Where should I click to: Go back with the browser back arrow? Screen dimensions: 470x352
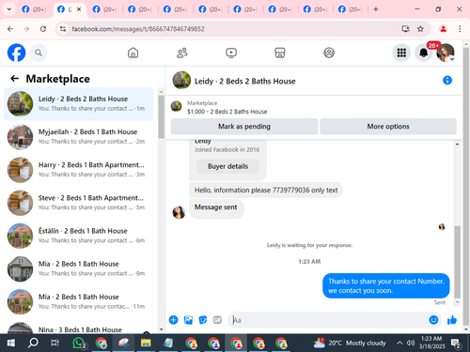pyautogui.click(x=10, y=29)
